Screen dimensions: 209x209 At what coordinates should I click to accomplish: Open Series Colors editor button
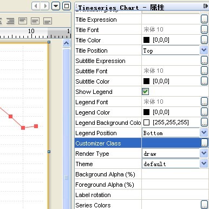pyautogui.click(x=204, y=205)
